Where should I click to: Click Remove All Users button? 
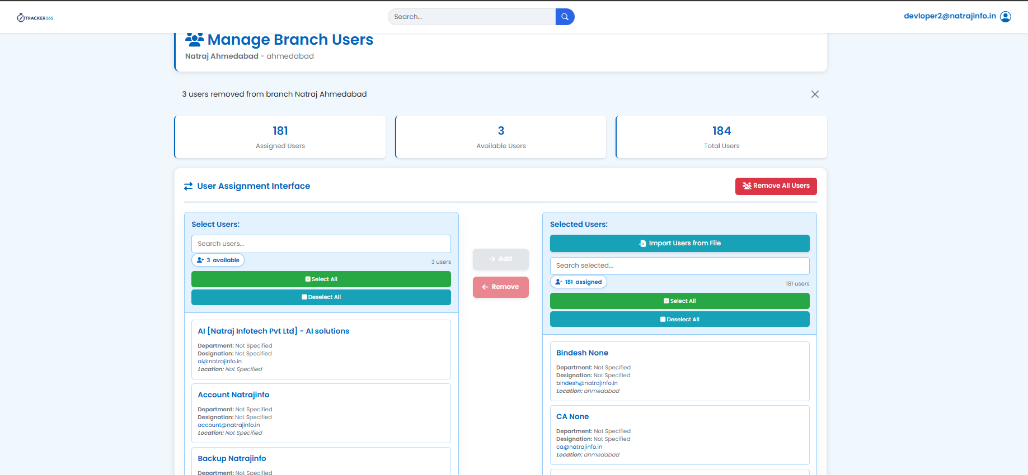click(776, 186)
